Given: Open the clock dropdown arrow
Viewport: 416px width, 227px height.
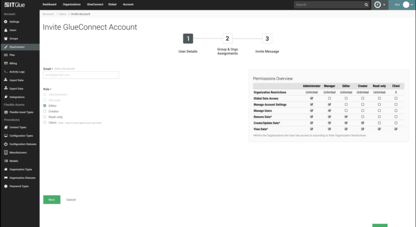Looking at the screenshot, I should click(x=384, y=5).
